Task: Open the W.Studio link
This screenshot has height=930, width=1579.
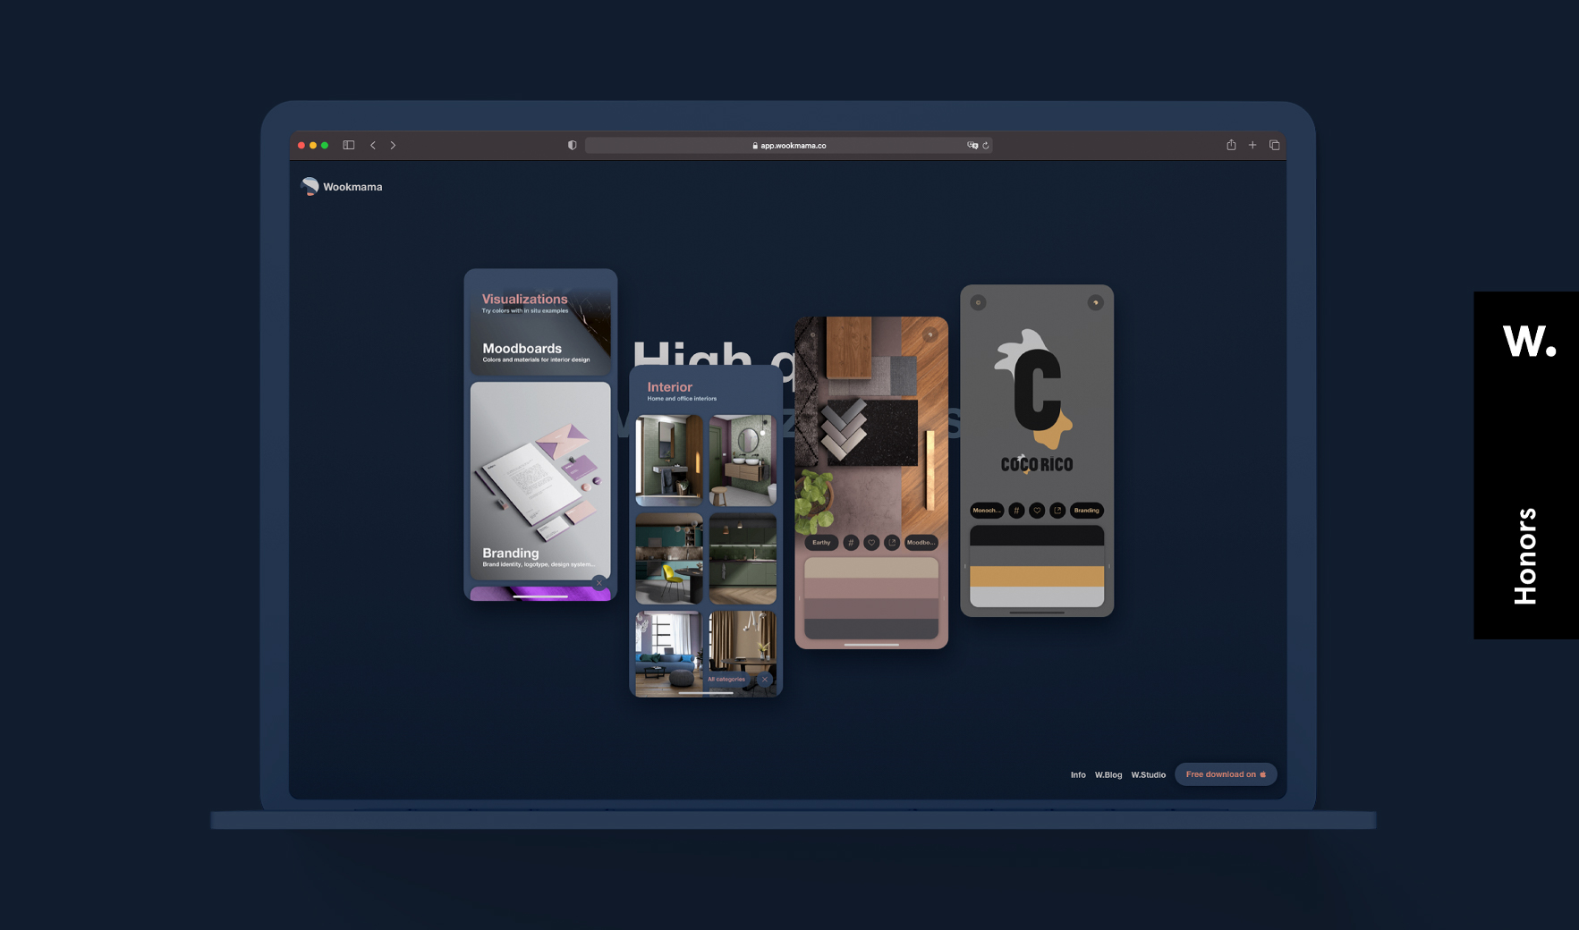Action: [1148, 774]
